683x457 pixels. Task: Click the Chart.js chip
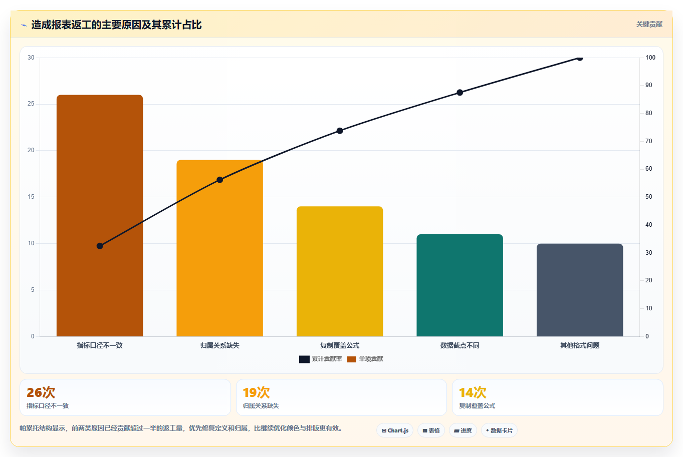pyautogui.click(x=395, y=430)
